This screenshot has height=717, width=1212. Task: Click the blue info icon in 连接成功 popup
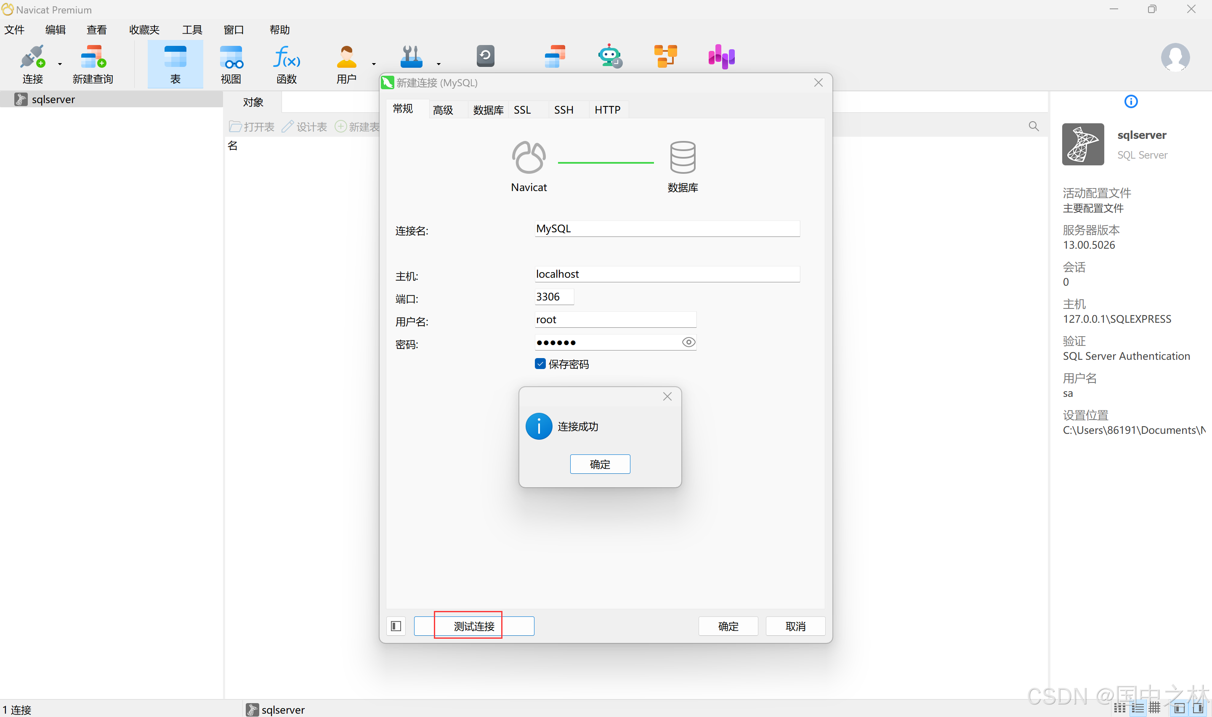point(539,426)
